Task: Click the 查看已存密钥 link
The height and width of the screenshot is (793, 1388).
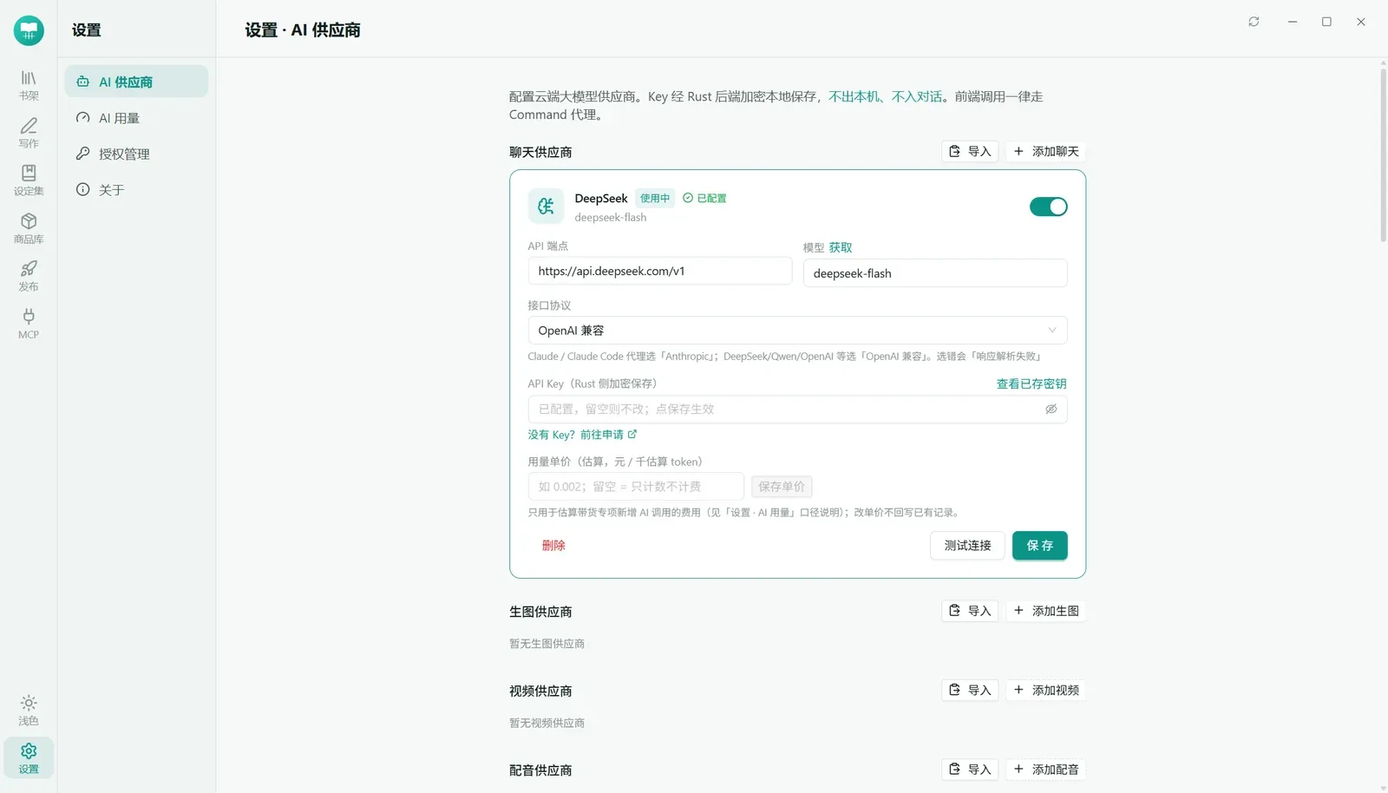Action: tap(1031, 383)
